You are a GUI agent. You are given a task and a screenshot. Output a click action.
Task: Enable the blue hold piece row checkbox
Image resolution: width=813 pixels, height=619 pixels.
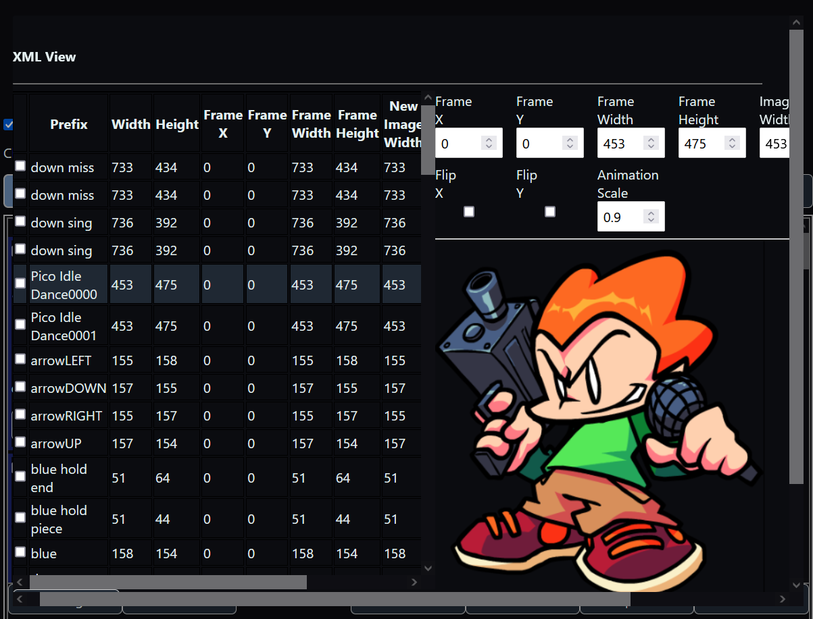click(20, 517)
